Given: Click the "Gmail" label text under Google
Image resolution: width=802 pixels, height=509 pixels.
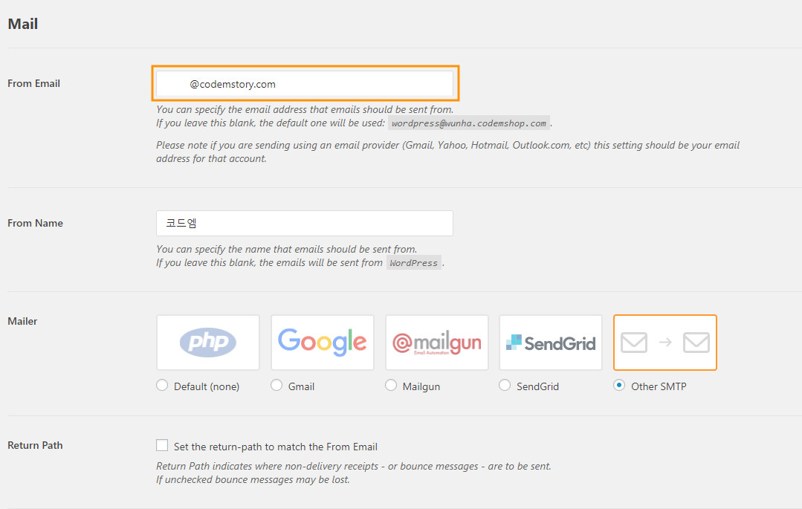Looking at the screenshot, I should tap(301, 386).
